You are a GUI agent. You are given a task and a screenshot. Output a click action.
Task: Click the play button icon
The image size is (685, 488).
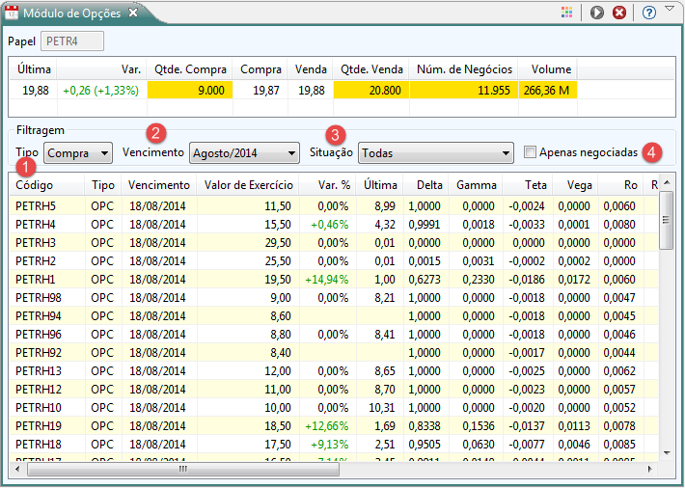597,13
